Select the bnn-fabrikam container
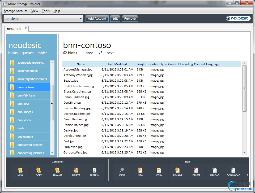Image resolution: width=255 pixels, height=193 pixels. pyautogui.click(x=26, y=95)
